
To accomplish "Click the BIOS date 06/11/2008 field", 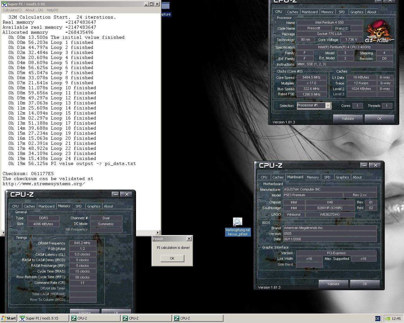I will click(330, 239).
